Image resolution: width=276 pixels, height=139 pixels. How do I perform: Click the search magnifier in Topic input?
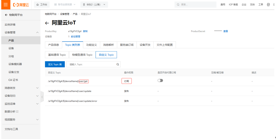click(118, 64)
